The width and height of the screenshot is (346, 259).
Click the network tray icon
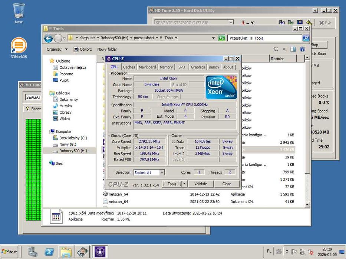(x=302, y=252)
